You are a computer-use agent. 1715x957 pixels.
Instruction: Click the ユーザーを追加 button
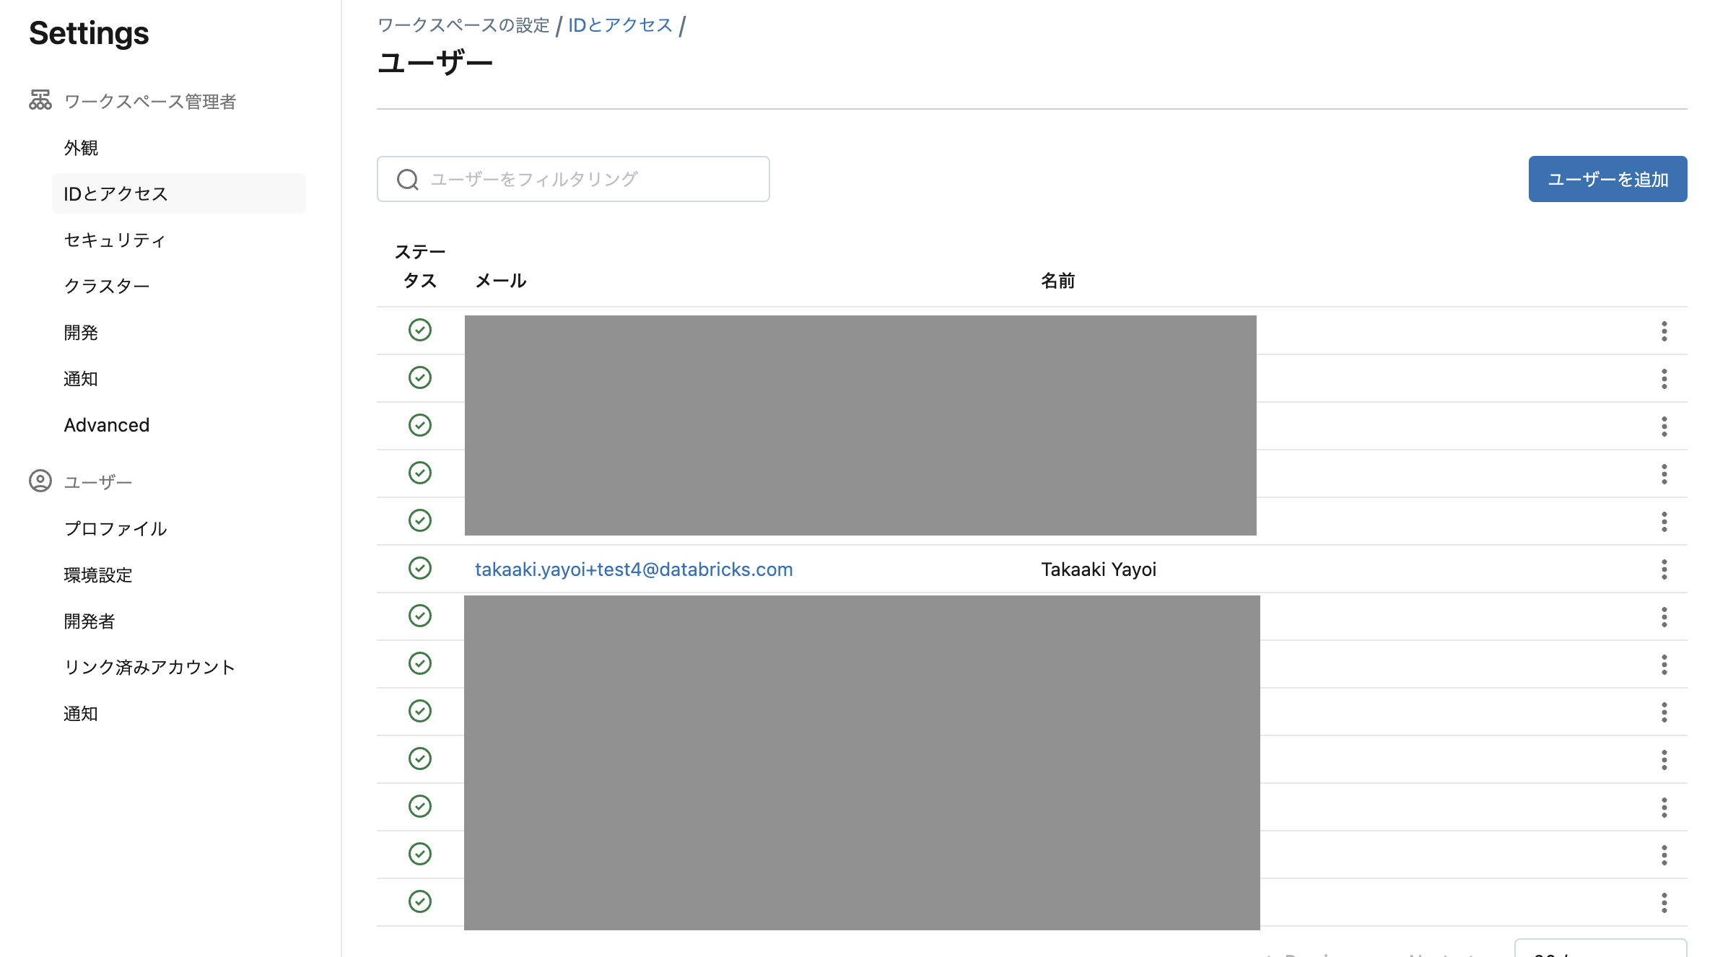pyautogui.click(x=1607, y=179)
